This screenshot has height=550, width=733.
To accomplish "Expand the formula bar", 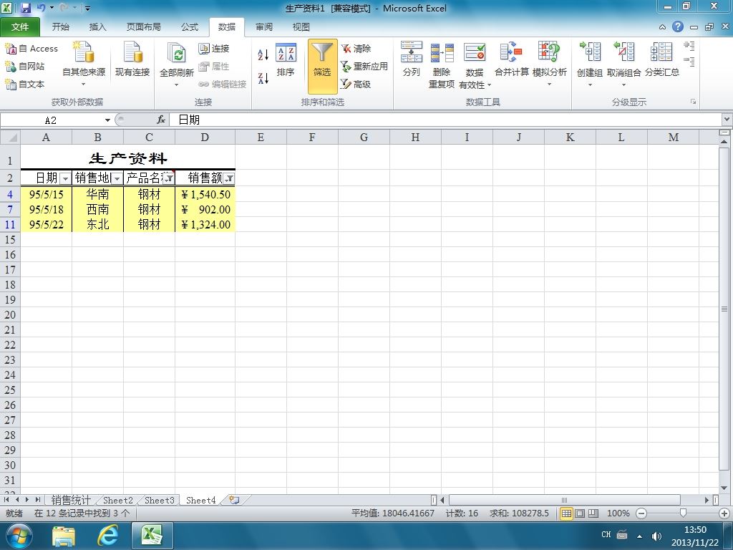I will tap(727, 120).
